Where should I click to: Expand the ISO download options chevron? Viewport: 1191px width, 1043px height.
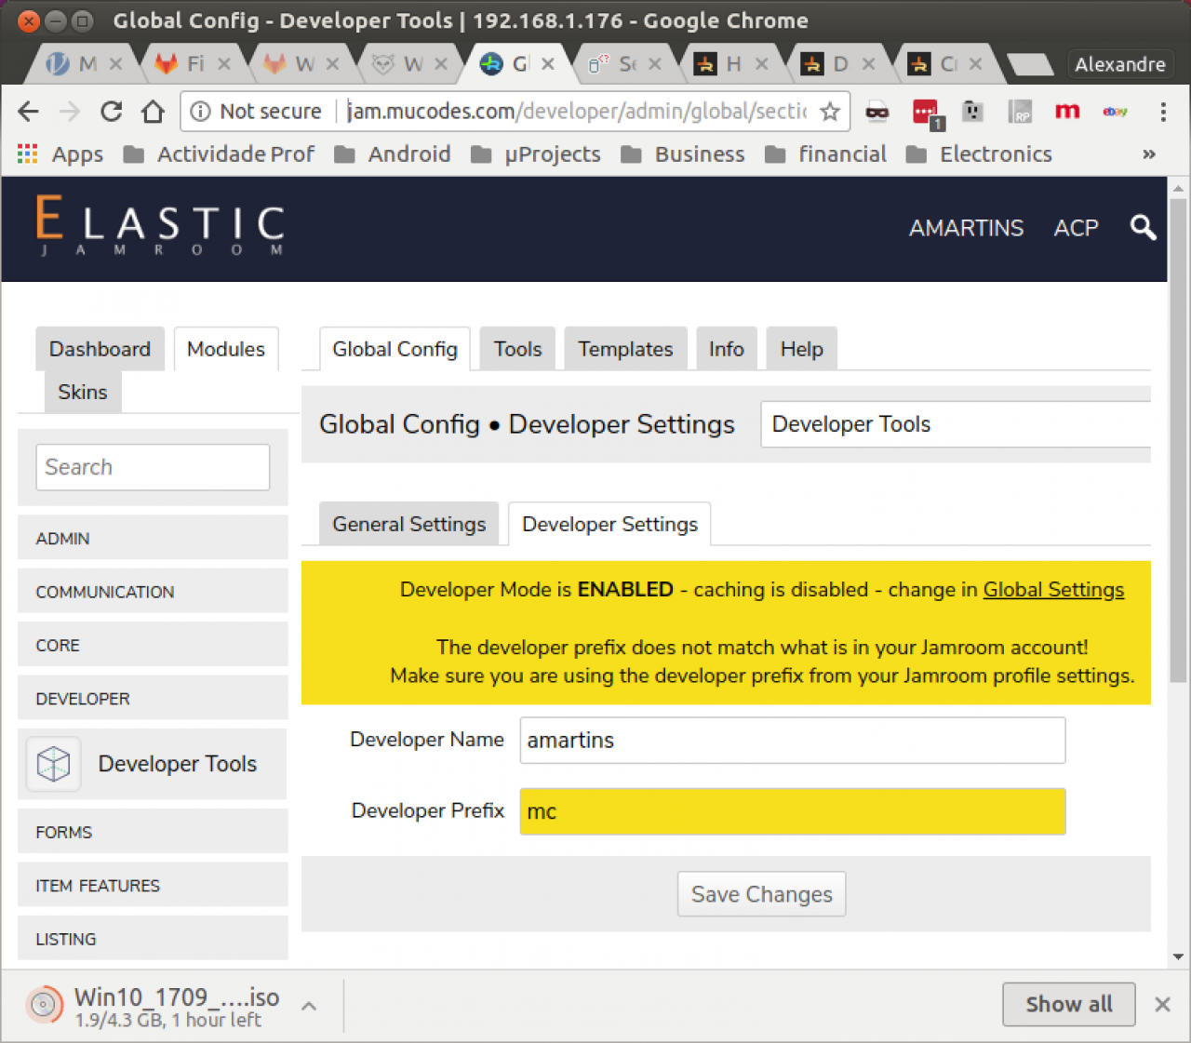click(309, 1006)
